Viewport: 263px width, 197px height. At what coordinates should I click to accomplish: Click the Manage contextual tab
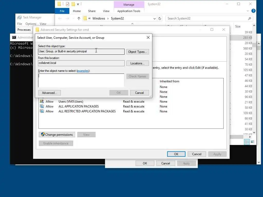[x=129, y=5]
